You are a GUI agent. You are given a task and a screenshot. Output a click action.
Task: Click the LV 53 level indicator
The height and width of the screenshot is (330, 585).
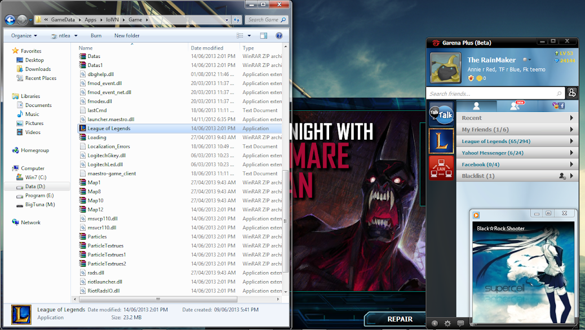point(564,53)
